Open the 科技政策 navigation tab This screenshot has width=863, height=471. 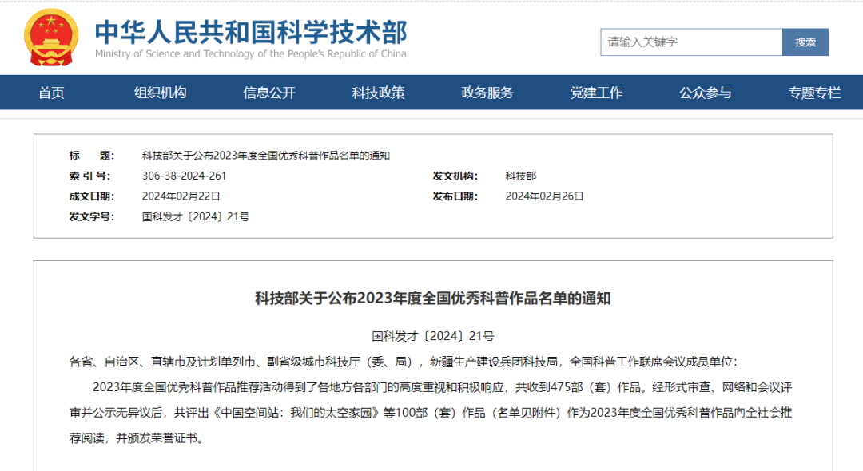378,93
